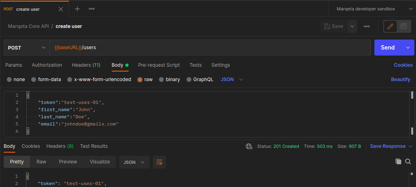This screenshot has height=187, width=416.
Task: Select Visualize response view
Action: pyautogui.click(x=100, y=162)
